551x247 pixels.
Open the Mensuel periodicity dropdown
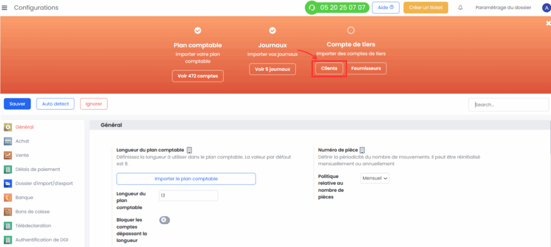pos(375,178)
